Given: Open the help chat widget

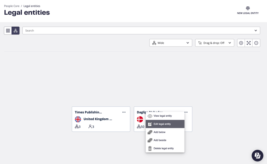Looking at the screenshot, I should coord(257,155).
